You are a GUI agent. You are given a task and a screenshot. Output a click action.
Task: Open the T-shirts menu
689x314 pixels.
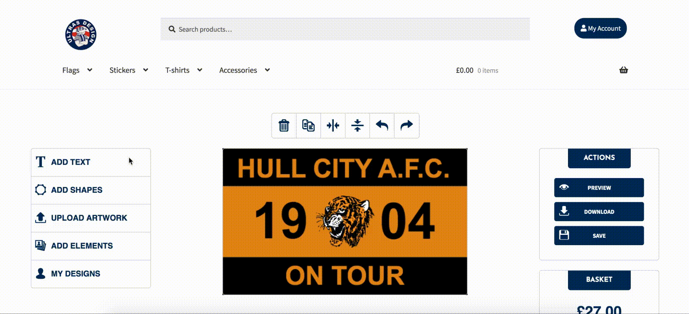pyautogui.click(x=177, y=70)
